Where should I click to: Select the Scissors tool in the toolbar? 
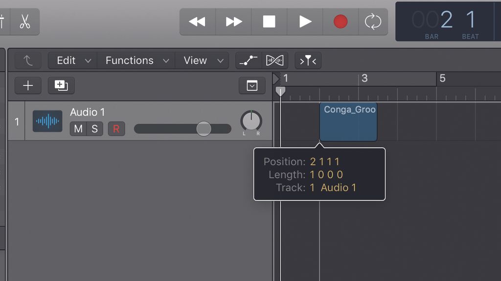click(24, 21)
